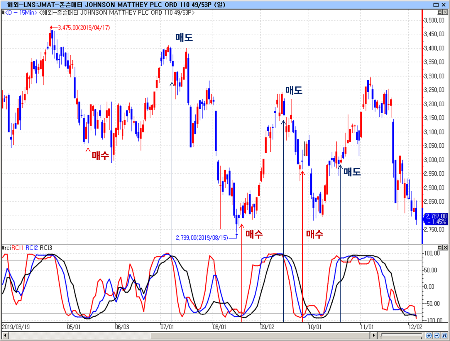Click the D – 15Min period label
This screenshot has width=450, height=341.
point(21,13)
